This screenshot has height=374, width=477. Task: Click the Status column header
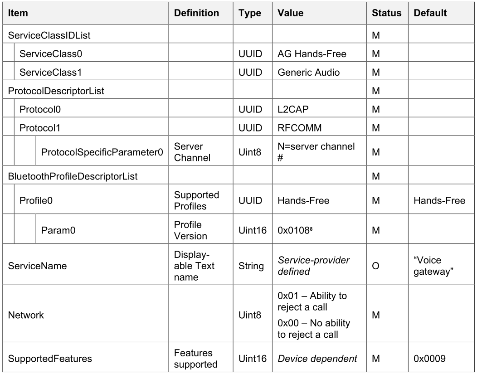coord(386,14)
